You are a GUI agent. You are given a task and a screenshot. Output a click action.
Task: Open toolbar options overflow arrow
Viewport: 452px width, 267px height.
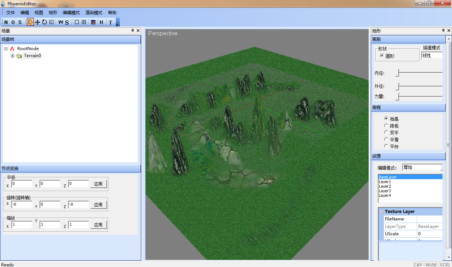118,23
